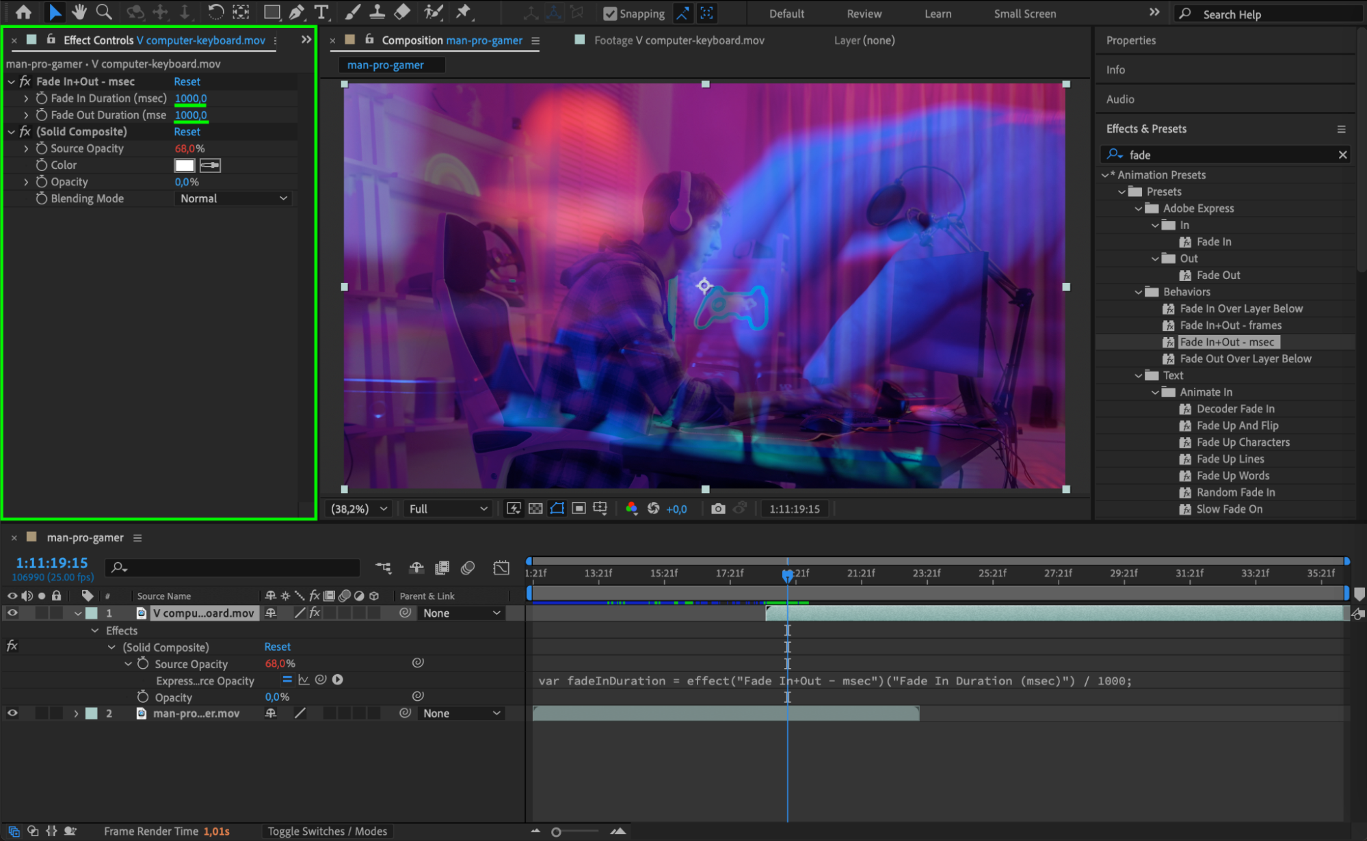
Task: Collapse the Behaviors presets folder
Action: (x=1139, y=292)
